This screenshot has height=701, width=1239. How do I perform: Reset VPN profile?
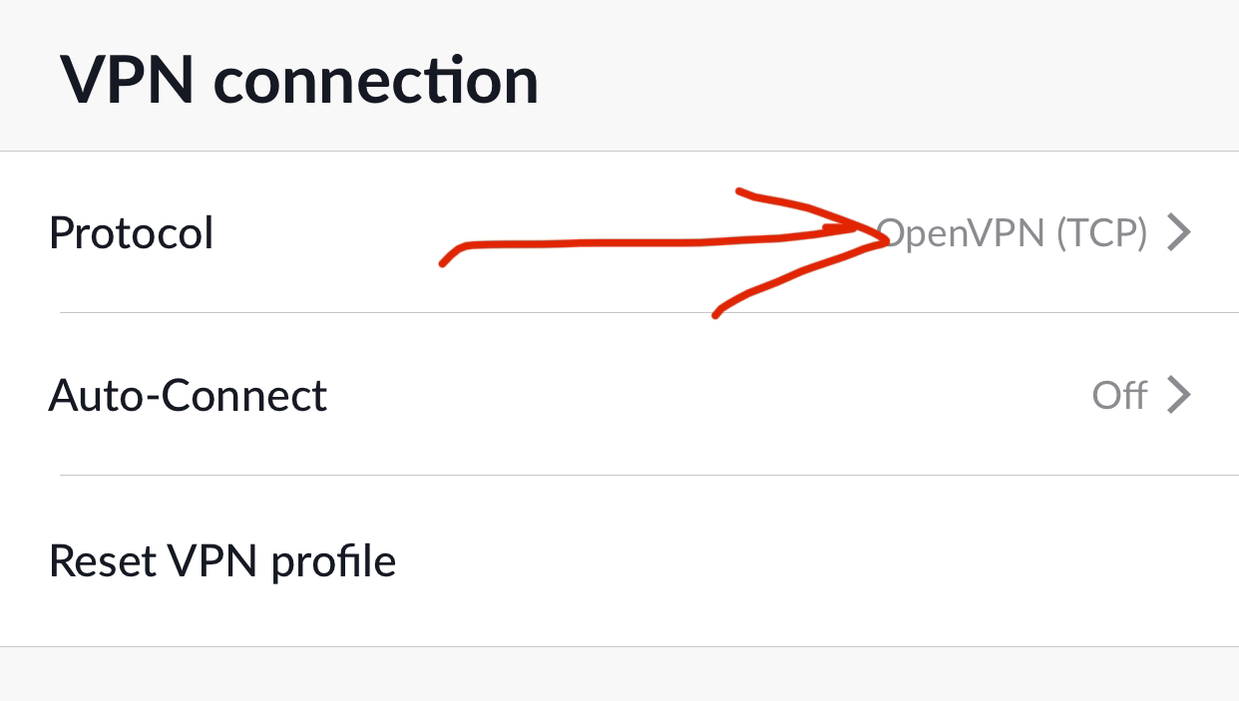pyautogui.click(x=619, y=560)
